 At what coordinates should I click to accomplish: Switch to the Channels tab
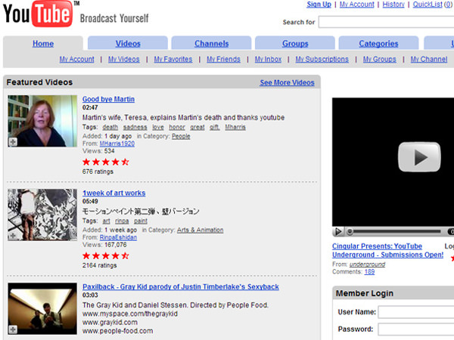coord(211,44)
